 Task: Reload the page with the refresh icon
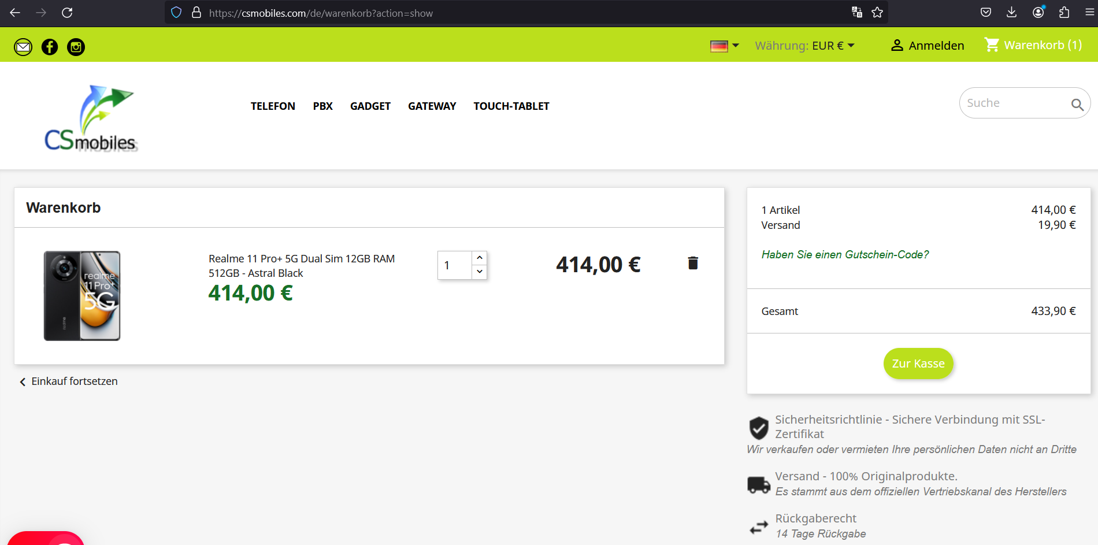point(67,13)
